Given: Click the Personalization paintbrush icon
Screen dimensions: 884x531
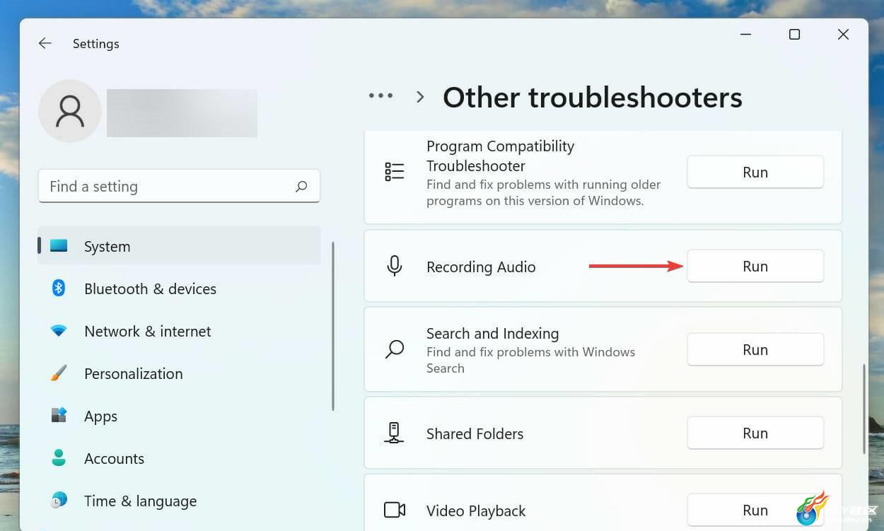Looking at the screenshot, I should [x=59, y=373].
